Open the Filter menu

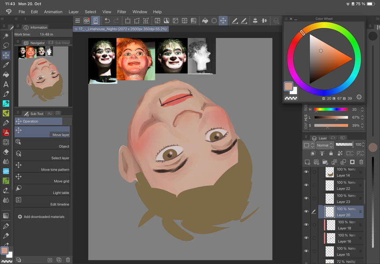(122, 12)
